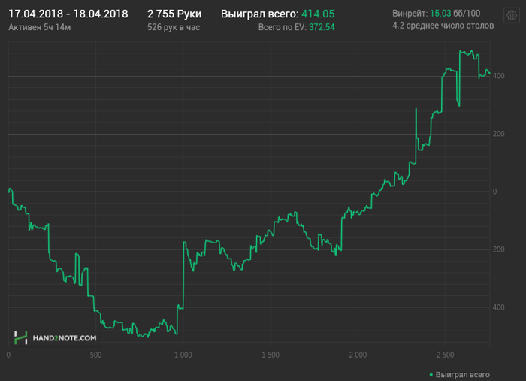The width and height of the screenshot is (526, 381).
Task: Click '4.2 среднее число столов' text
Action: point(443,26)
